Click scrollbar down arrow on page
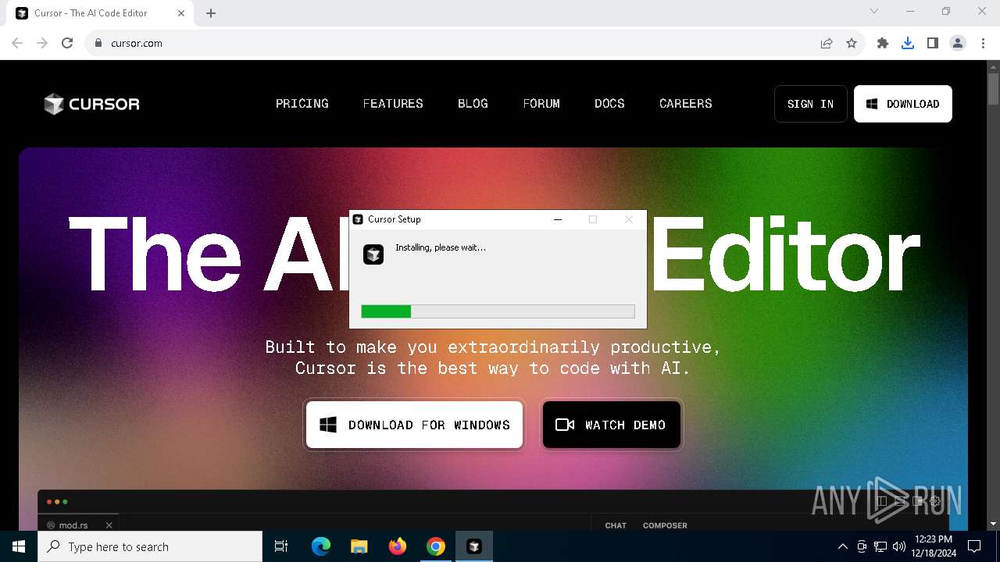The height and width of the screenshot is (562, 1000). [x=993, y=524]
